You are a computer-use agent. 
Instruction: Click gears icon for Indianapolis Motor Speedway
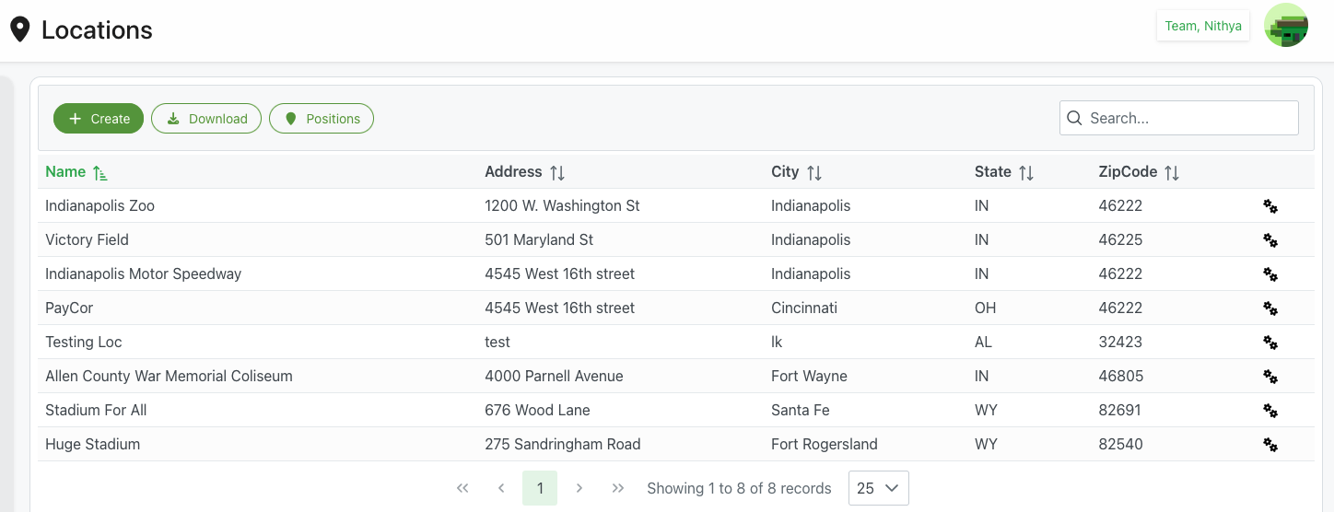[1270, 274]
